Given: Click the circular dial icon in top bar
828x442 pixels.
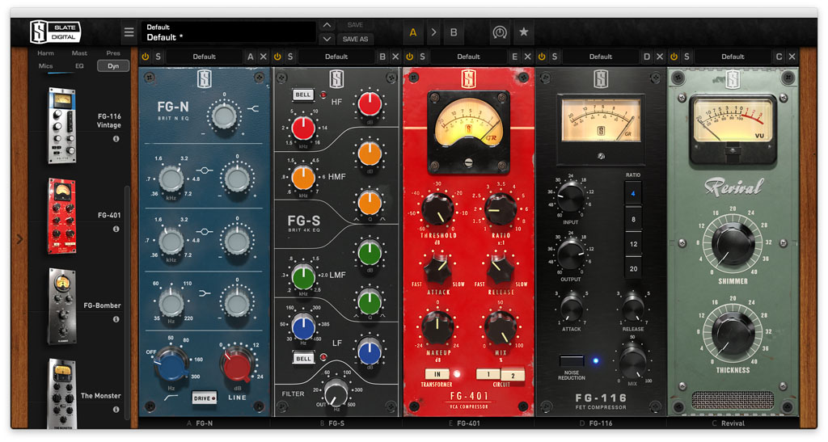Looking at the screenshot, I should coord(499,32).
